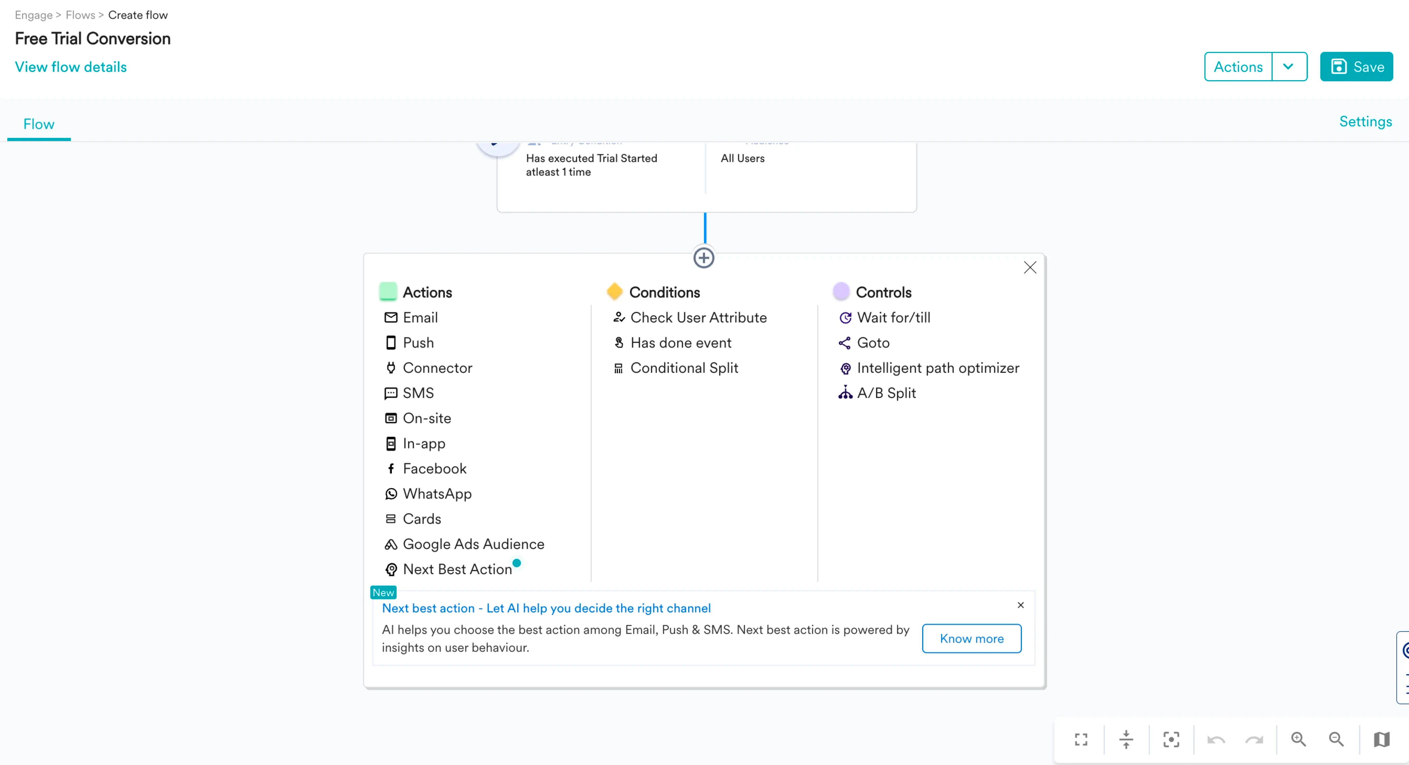Toggle the minimap icon in bottom toolbar

coord(1381,739)
